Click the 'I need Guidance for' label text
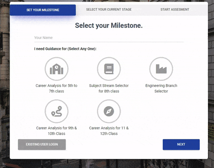Image resolution: width=214 pixels, height=168 pixels. pos(65,49)
